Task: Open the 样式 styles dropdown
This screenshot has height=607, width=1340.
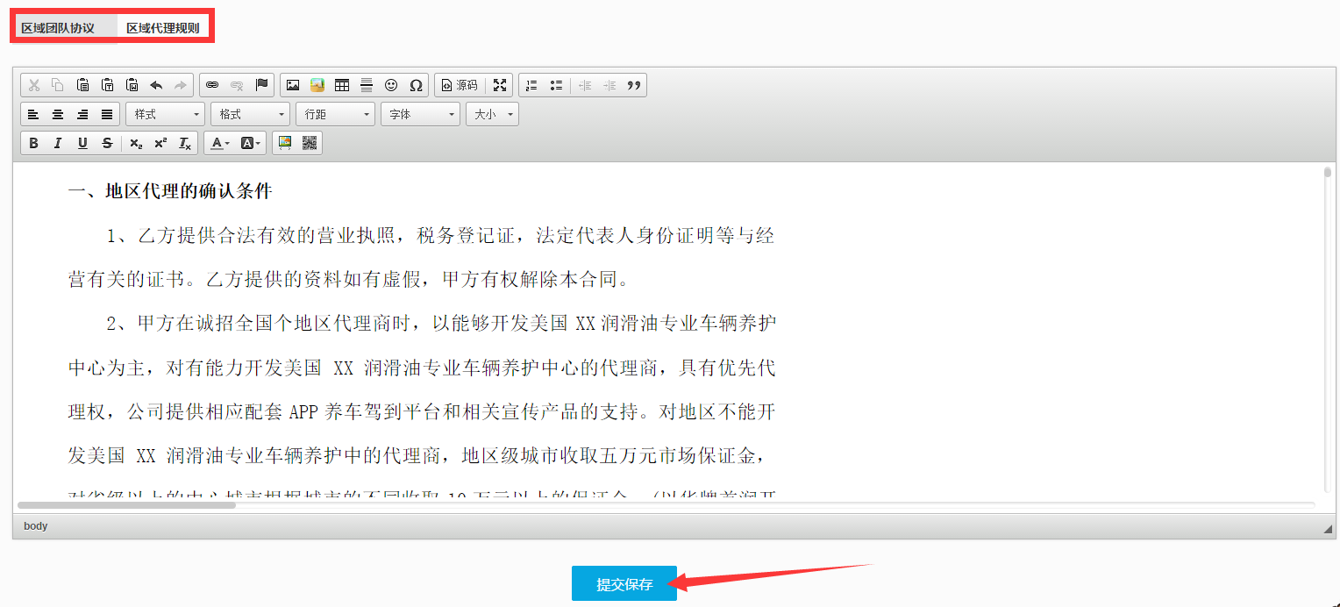Action: [x=166, y=114]
